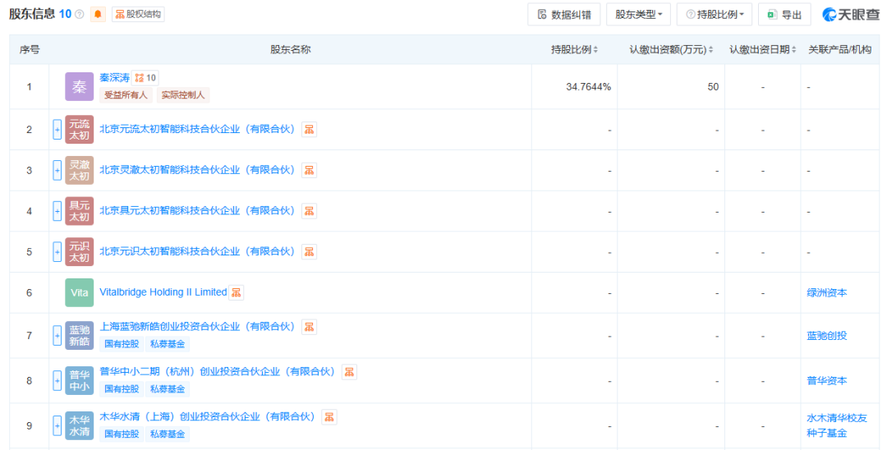This screenshot has width=887, height=450.
Task: Click equity structure icon for 北京元识太初
Action: click(x=309, y=251)
